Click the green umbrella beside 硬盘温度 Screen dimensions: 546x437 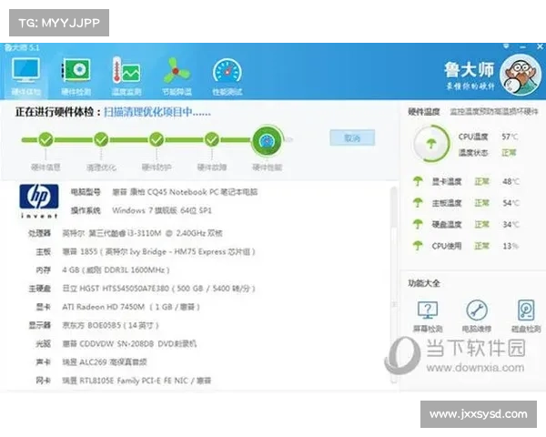[418, 224]
